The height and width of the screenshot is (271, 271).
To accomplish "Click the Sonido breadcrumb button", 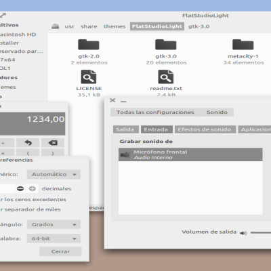I will pos(217,112).
